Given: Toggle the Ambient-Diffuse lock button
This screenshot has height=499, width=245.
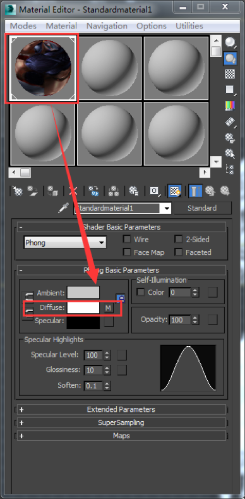Looking at the screenshot, I should coord(28,297).
